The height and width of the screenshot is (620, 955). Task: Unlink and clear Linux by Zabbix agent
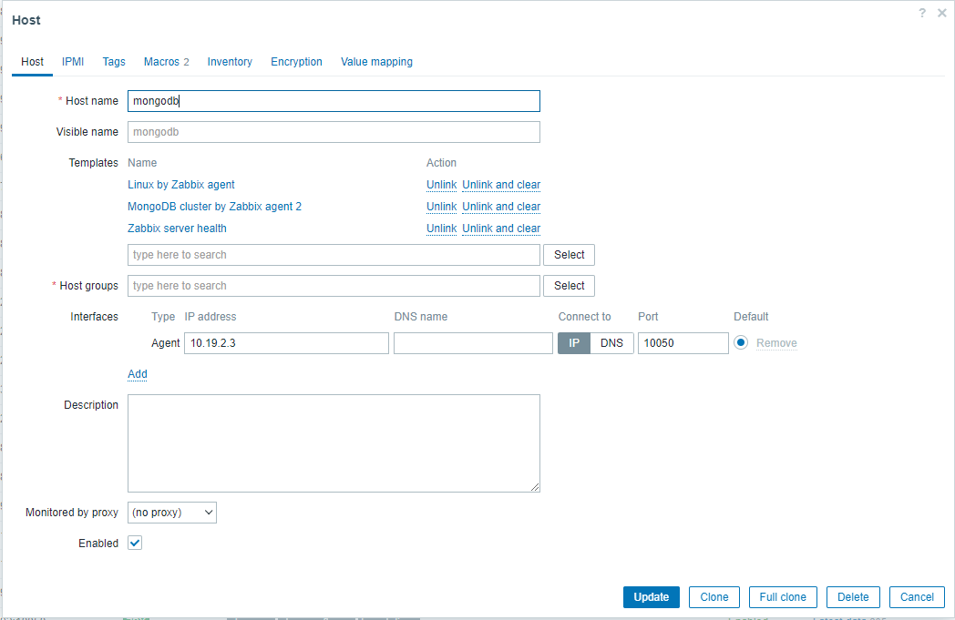pyautogui.click(x=501, y=184)
